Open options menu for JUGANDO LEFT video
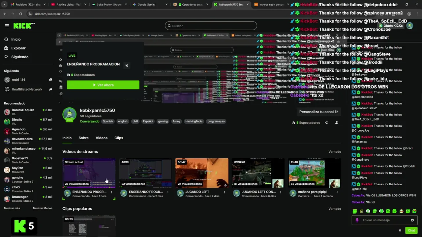The height and width of the screenshot is (237, 422). (x=225, y=192)
